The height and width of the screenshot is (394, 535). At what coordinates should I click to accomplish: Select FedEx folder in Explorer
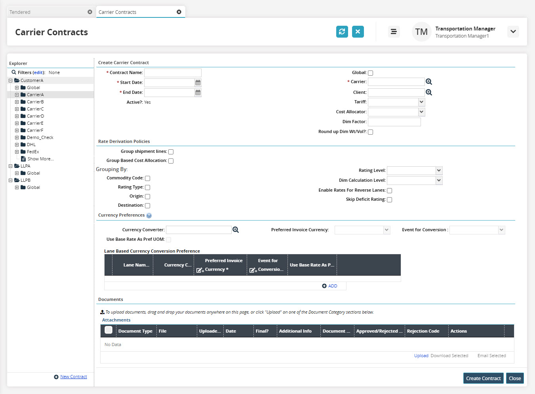click(32, 152)
